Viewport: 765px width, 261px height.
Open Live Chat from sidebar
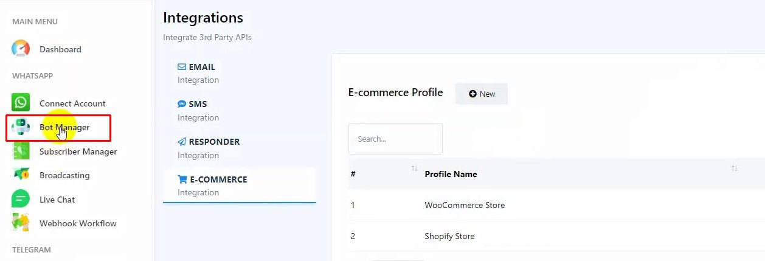(x=57, y=200)
